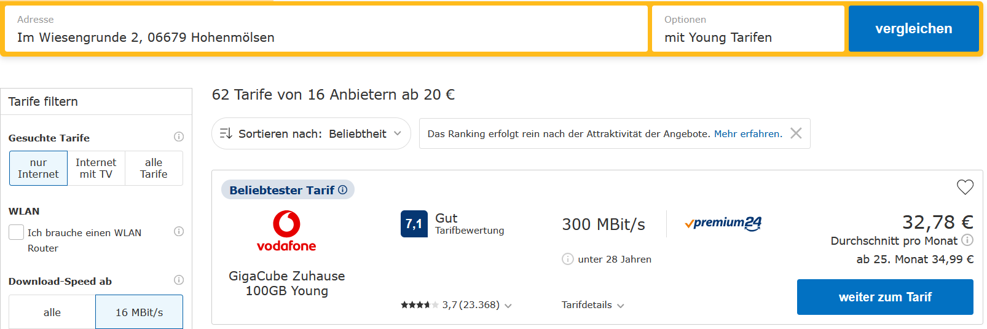Select the nur Internet filter option
Image resolution: width=987 pixels, height=329 pixels.
[x=38, y=168]
